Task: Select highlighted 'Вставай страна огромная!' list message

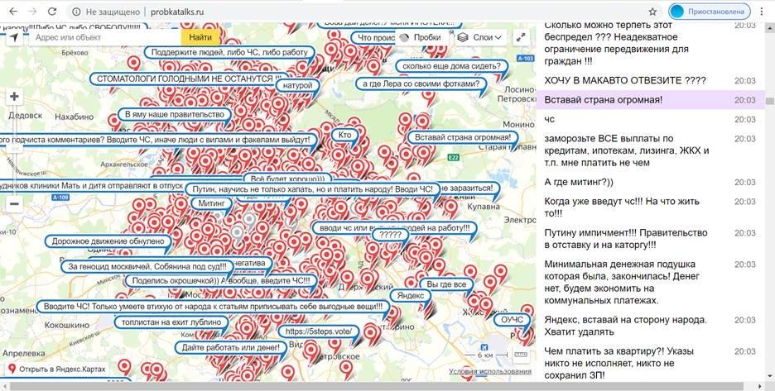Action: click(x=651, y=100)
